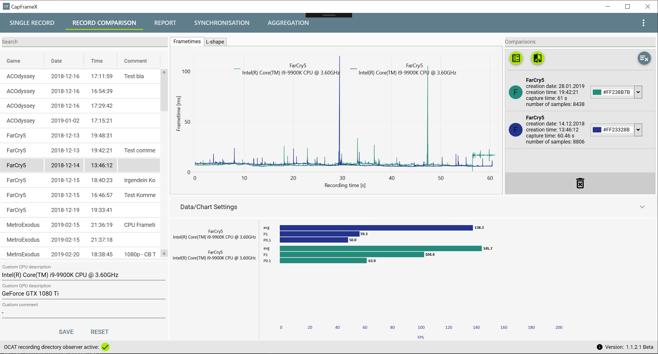Click the OCAT observer active green checkmark
The image size is (658, 354).
(105, 347)
